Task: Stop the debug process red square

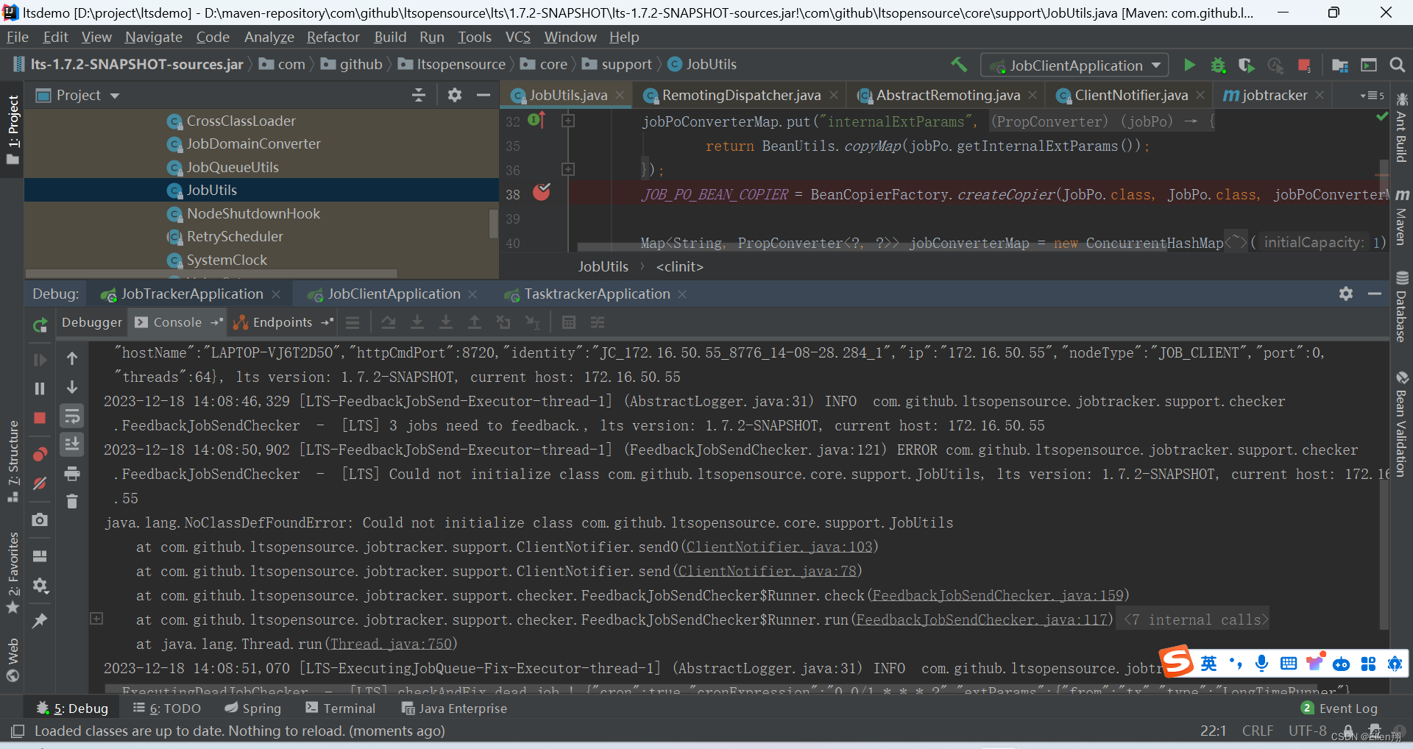Action: 40,418
